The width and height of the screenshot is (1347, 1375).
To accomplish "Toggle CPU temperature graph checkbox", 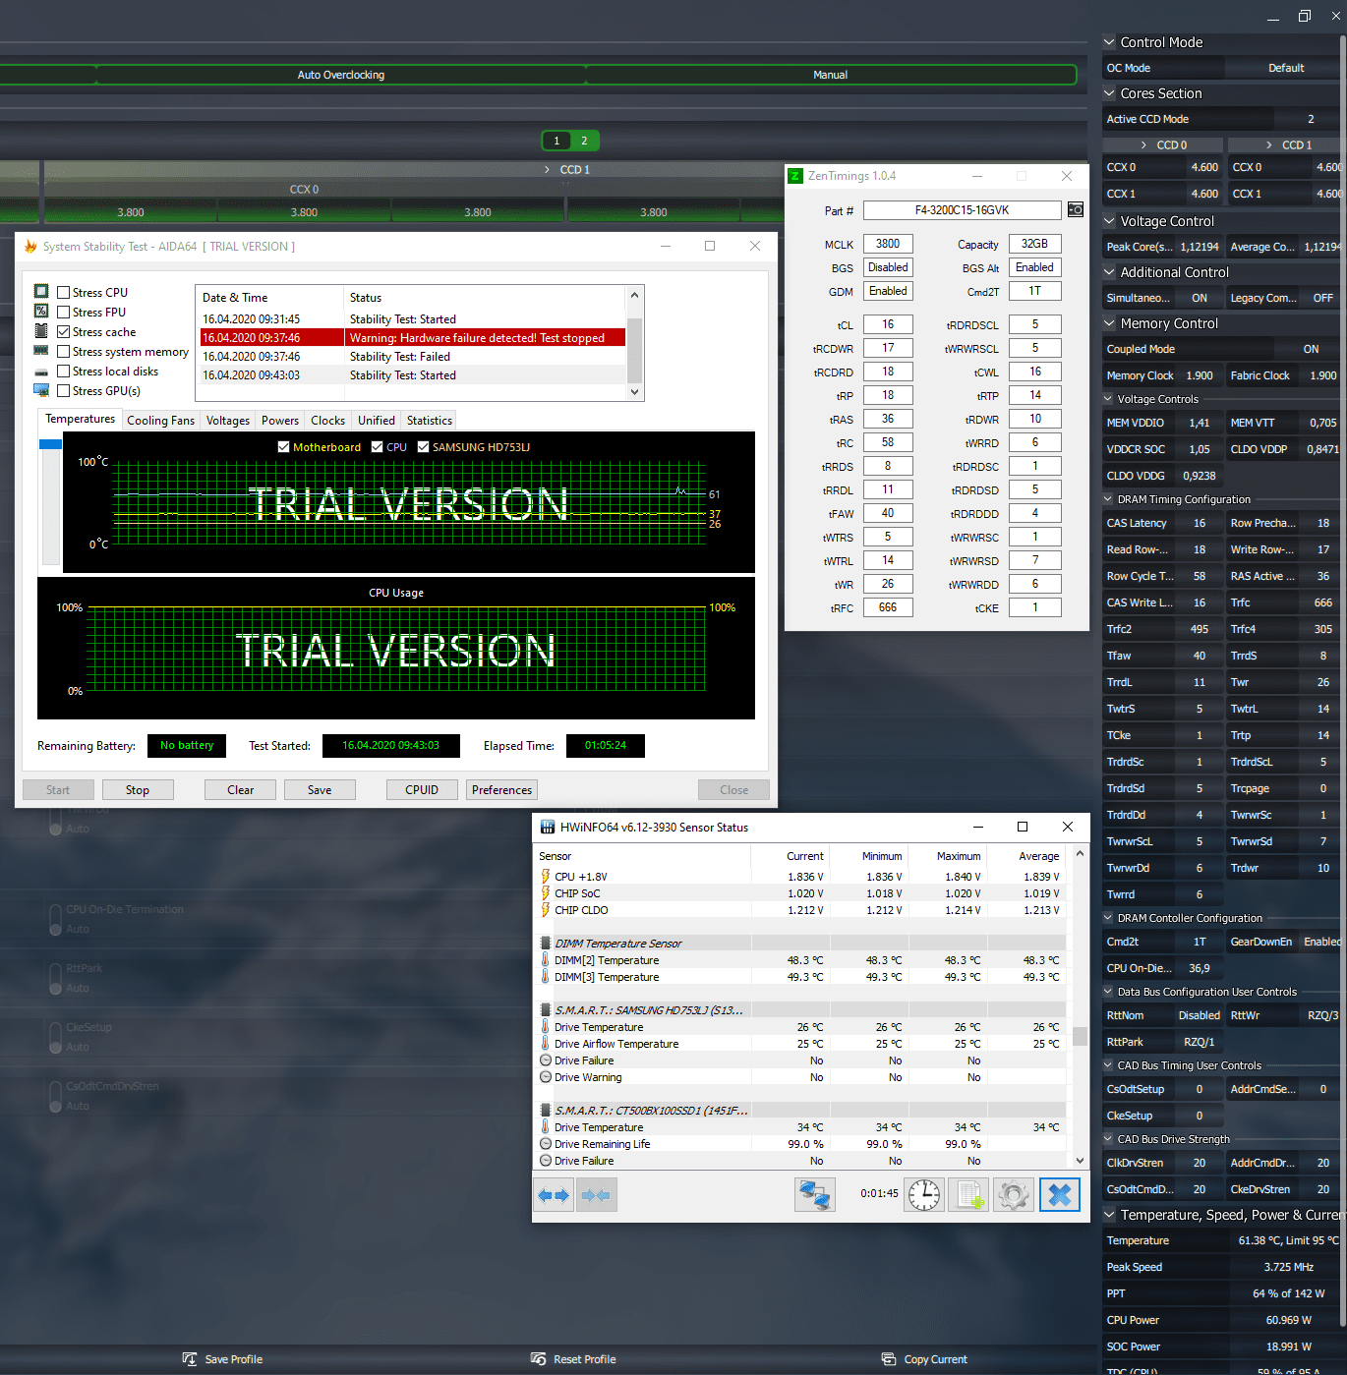I will [378, 447].
